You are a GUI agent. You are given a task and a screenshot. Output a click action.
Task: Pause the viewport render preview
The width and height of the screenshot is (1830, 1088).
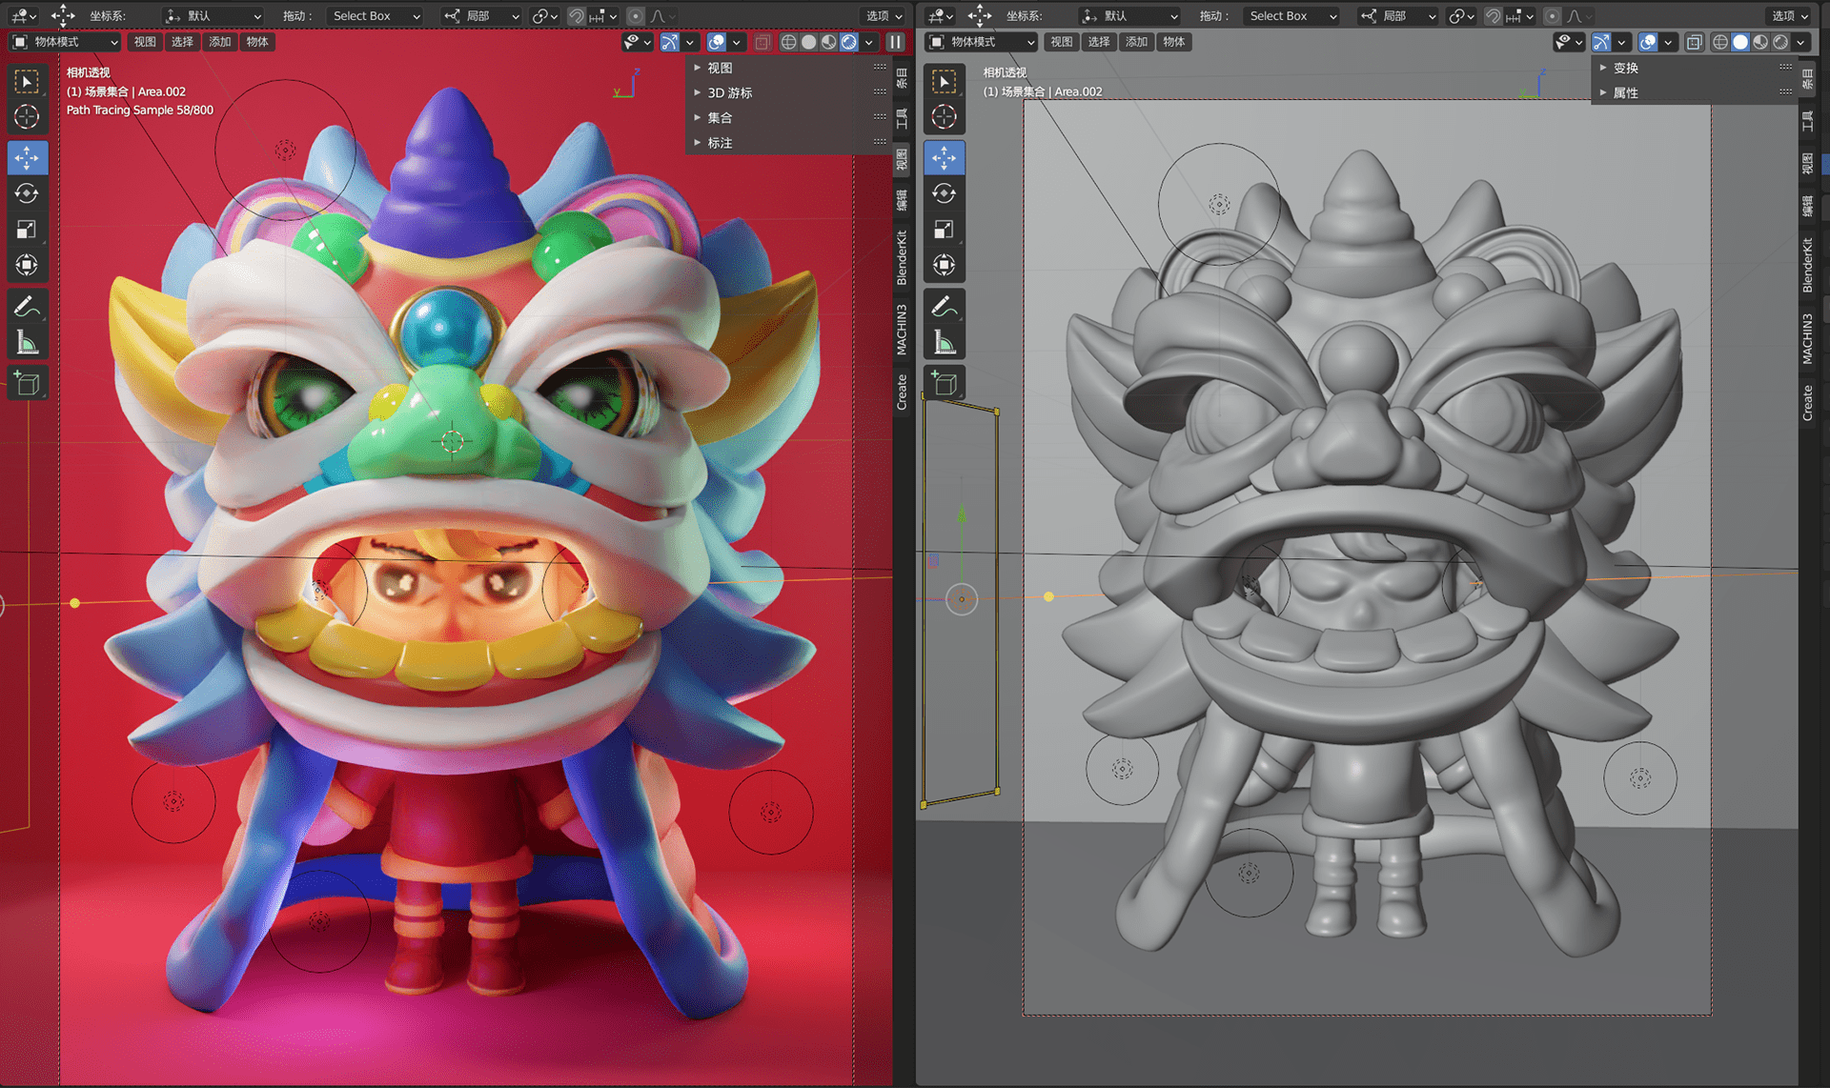pos(895,42)
